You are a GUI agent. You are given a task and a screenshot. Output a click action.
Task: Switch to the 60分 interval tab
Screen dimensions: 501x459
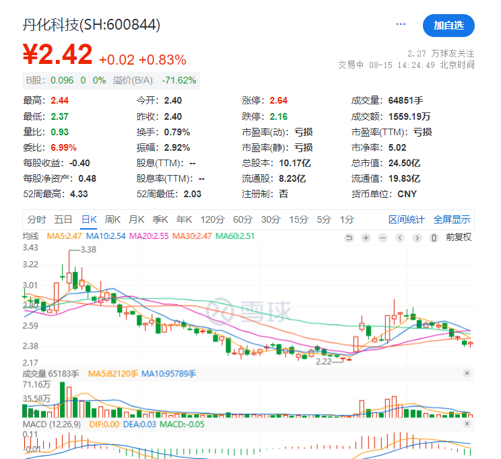[242, 220]
